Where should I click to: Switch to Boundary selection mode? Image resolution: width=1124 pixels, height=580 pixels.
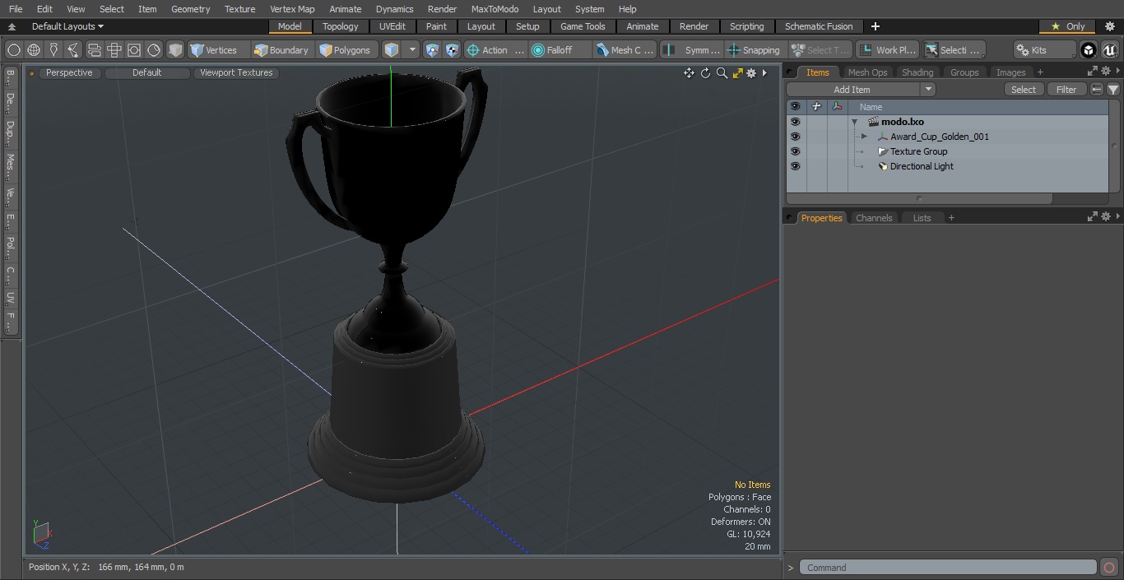point(281,50)
